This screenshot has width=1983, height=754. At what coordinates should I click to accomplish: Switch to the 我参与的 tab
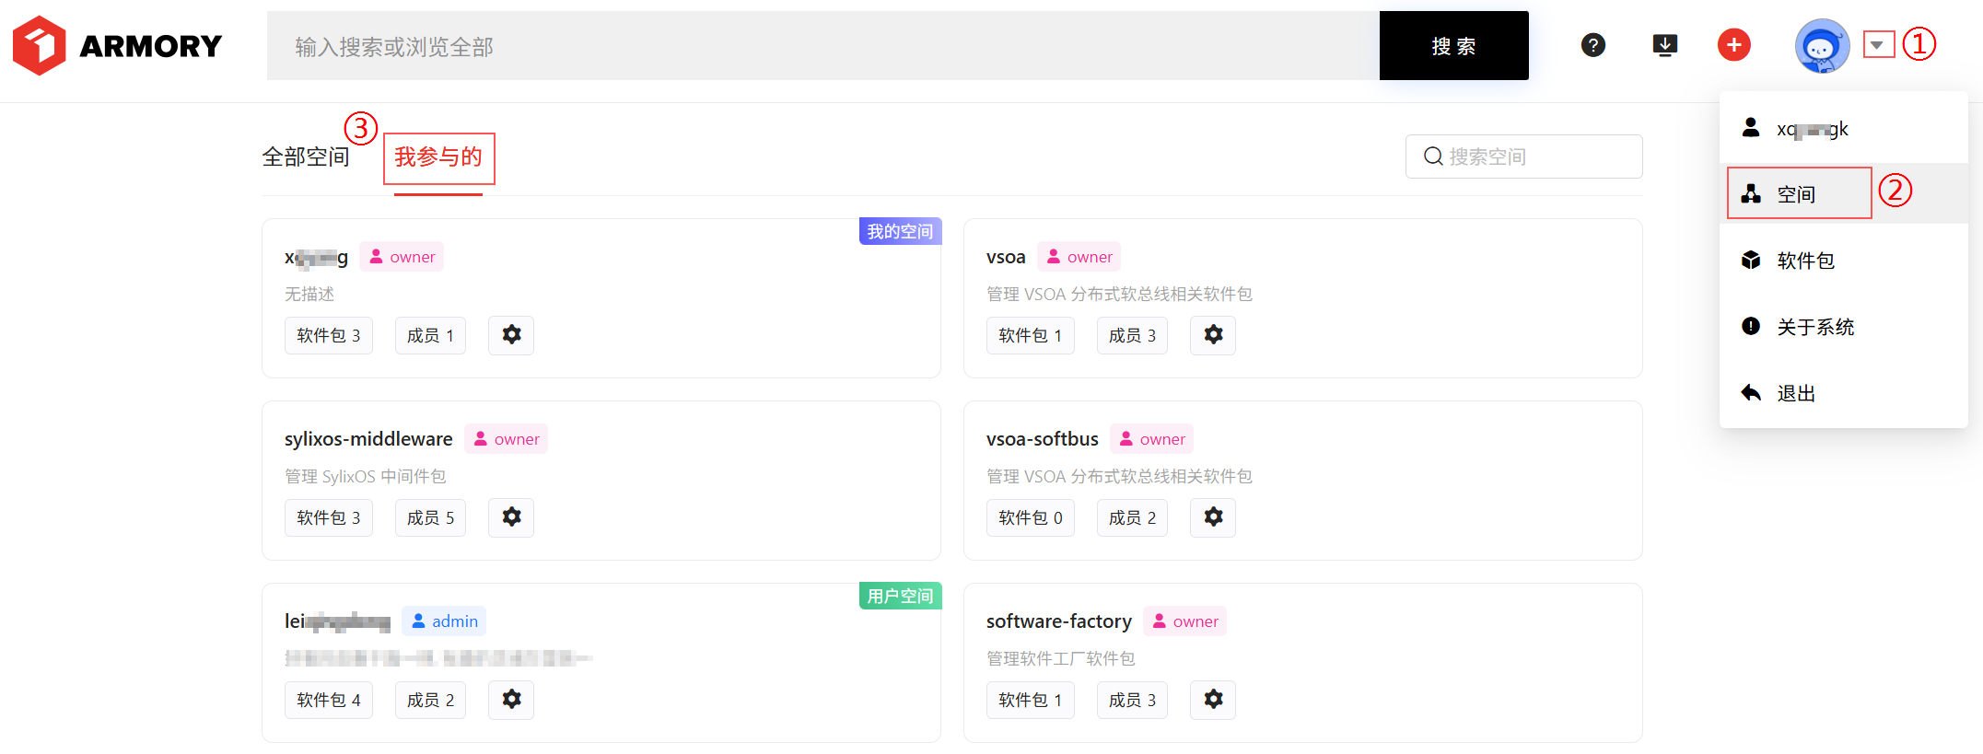pyautogui.click(x=438, y=157)
